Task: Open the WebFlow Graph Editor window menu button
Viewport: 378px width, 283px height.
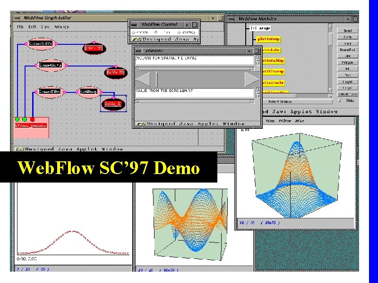Action: (x=17, y=18)
